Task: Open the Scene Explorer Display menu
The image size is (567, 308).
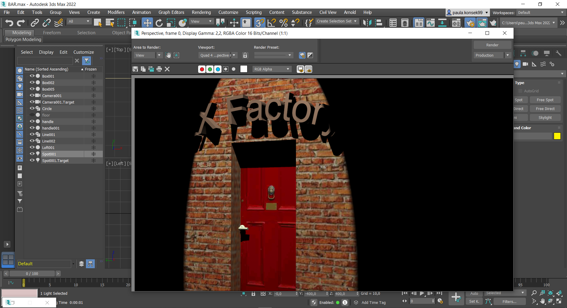Action: [x=46, y=52]
